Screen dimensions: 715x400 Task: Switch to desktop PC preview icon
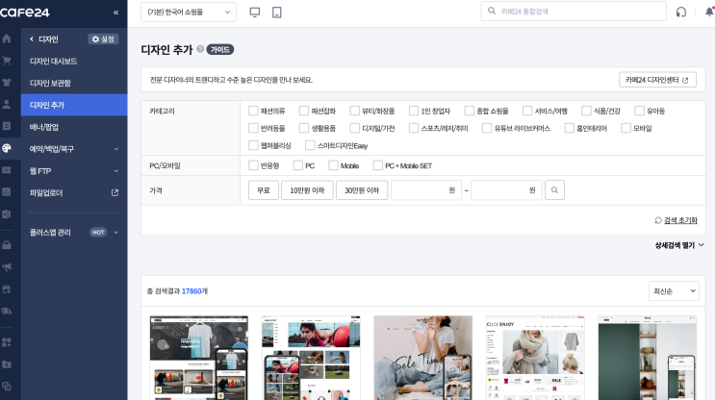coord(255,12)
